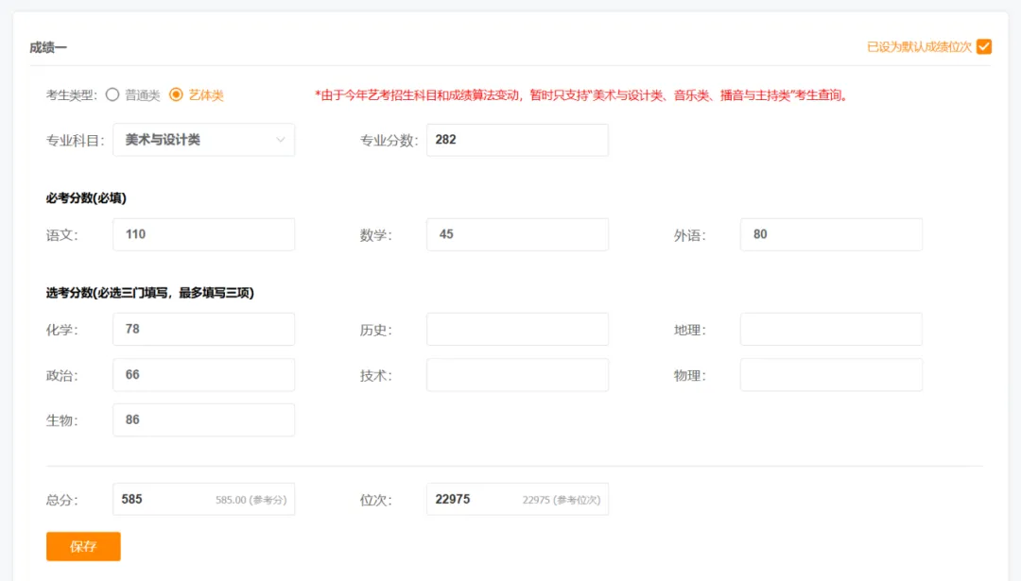Click the dropdown chevron next to 美术与设计类

(x=281, y=139)
